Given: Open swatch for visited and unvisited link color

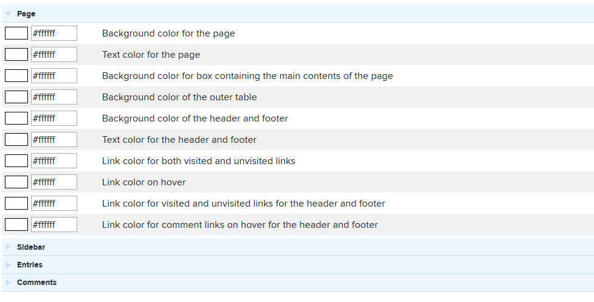Looking at the screenshot, I should tap(16, 160).
